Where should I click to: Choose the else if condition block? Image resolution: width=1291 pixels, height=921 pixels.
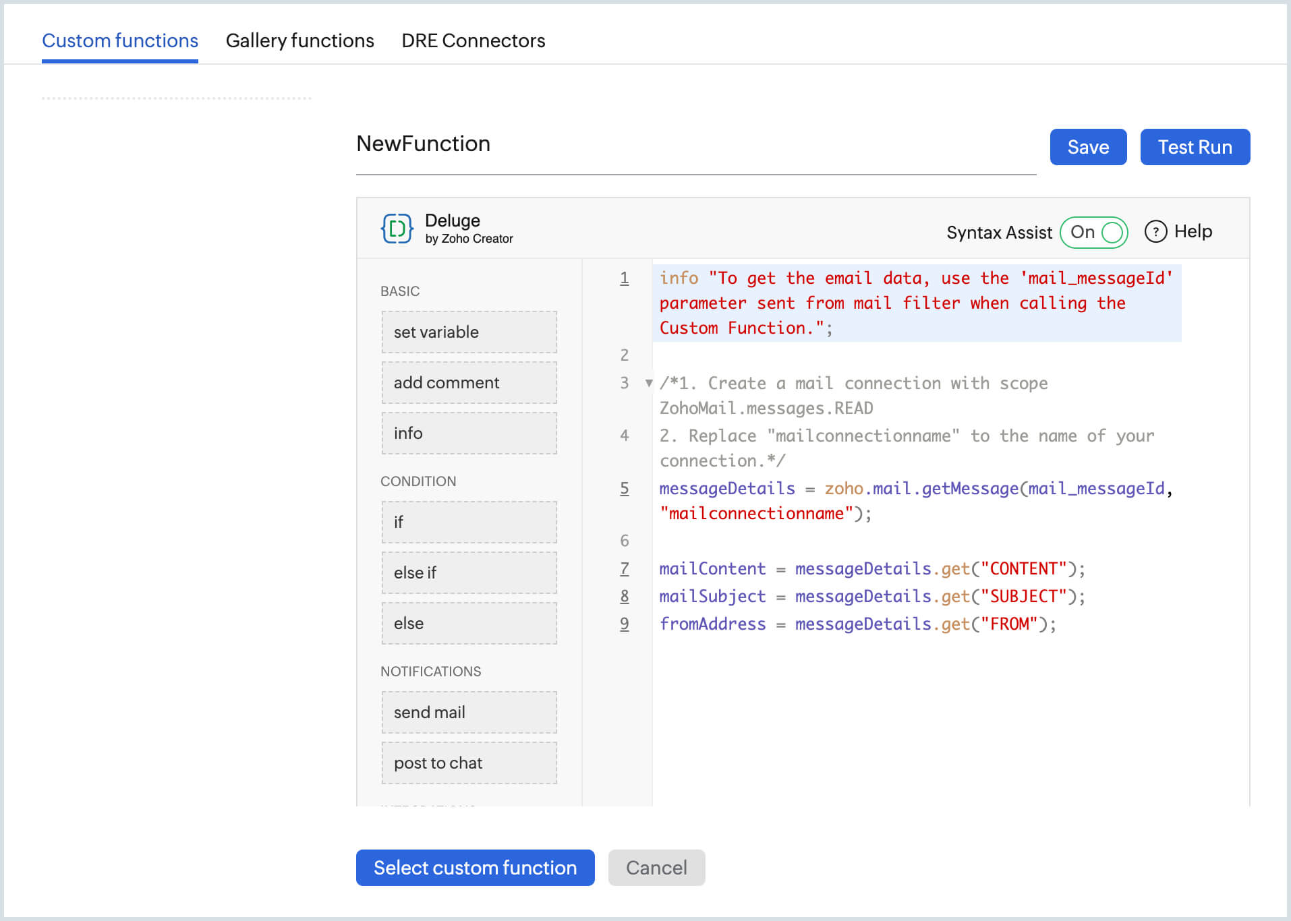469,572
